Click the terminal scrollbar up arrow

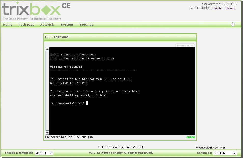pyautogui.click(x=47, y=49)
